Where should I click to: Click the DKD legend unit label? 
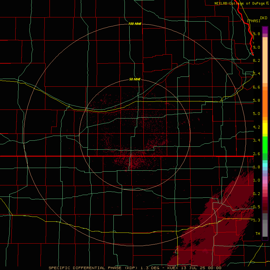264,18
